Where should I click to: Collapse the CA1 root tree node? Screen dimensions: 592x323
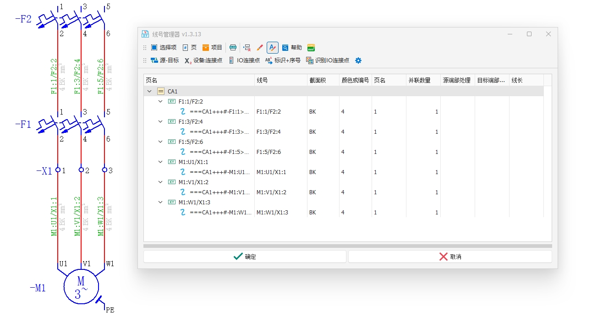tap(149, 92)
